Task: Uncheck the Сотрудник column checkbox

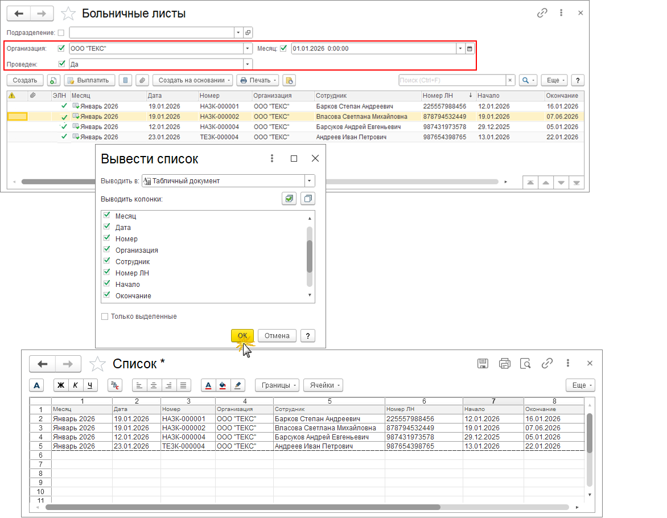Action: (107, 261)
